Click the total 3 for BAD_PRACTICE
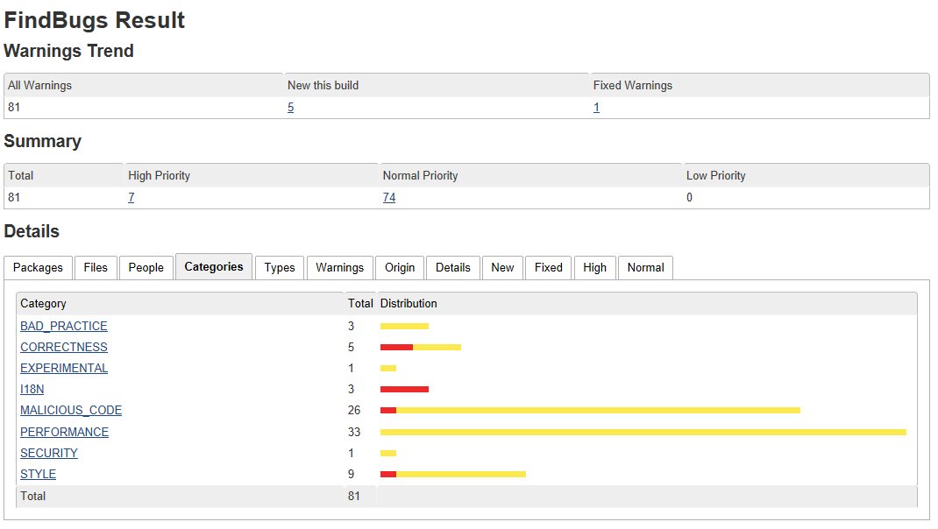This screenshot has width=938, height=529. coord(352,327)
